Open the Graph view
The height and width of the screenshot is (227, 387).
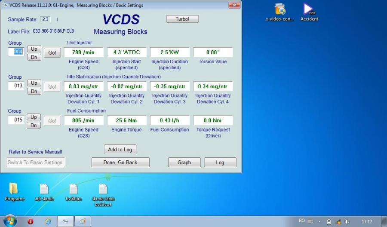pyautogui.click(x=184, y=162)
